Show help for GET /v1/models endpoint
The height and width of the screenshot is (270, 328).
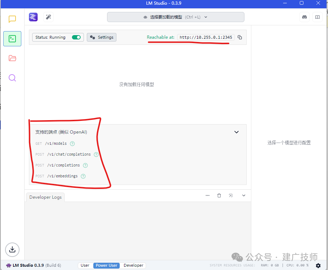[x=72, y=144]
